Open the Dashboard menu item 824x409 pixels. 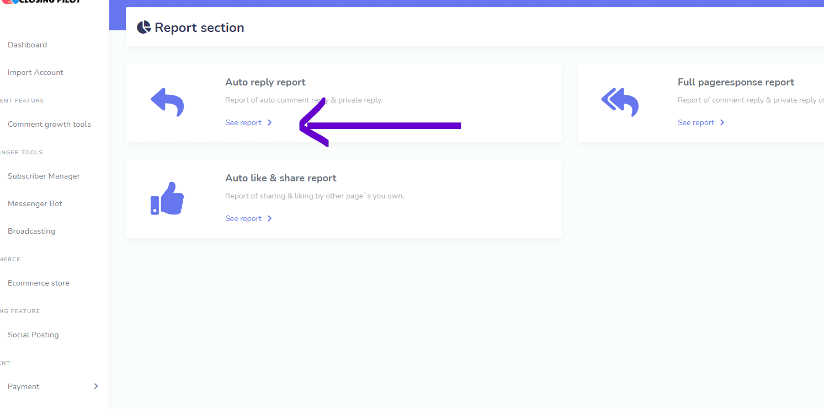coord(27,45)
